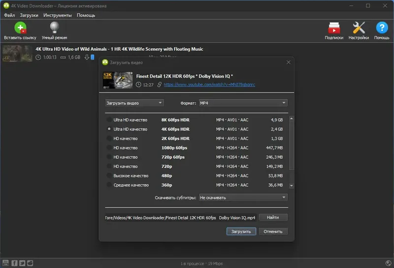The height and width of the screenshot is (268, 394).
Task: Click the 4,9 GB size value
Action: (277, 120)
